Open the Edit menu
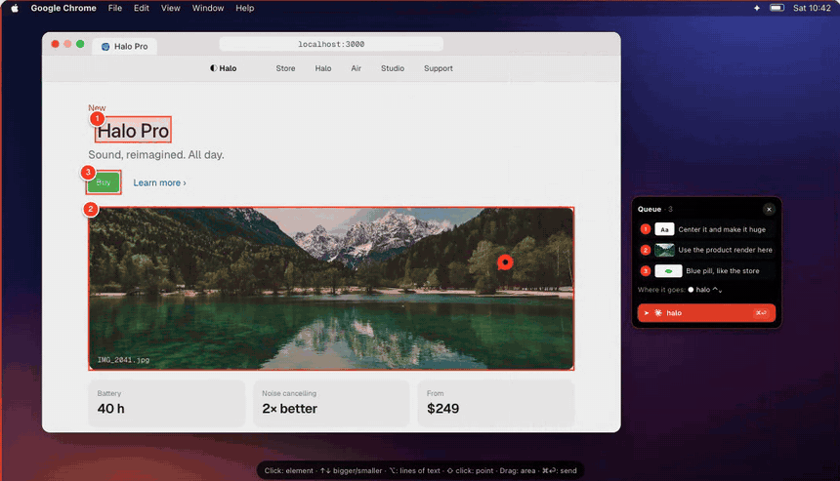 point(142,8)
